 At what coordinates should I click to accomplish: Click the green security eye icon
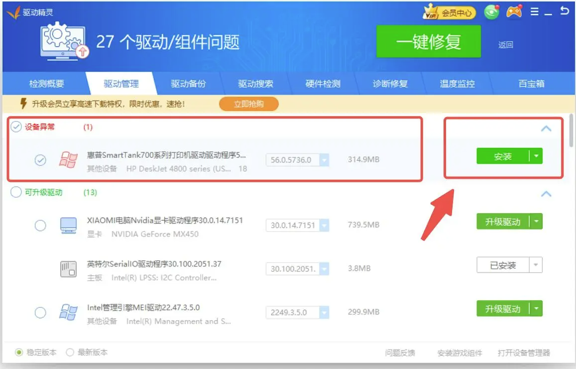tap(491, 12)
